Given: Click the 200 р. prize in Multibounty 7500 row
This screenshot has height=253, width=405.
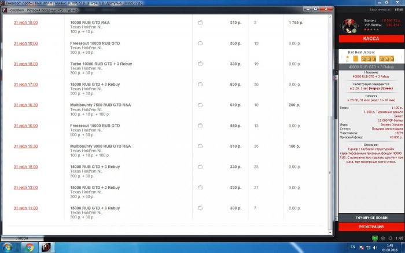Looking at the screenshot, I should coord(294,105).
